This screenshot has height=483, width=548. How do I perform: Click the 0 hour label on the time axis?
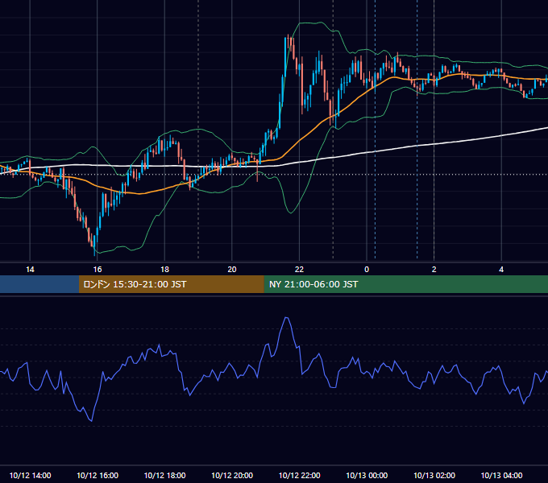point(367,270)
